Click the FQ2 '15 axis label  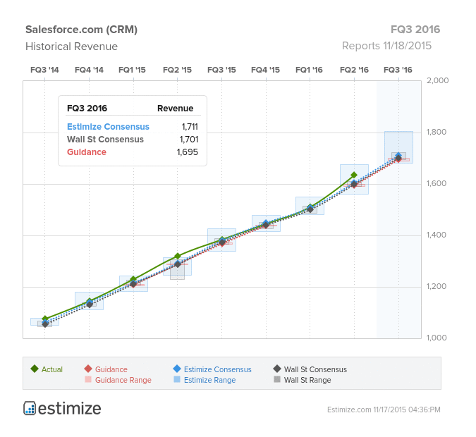177,70
